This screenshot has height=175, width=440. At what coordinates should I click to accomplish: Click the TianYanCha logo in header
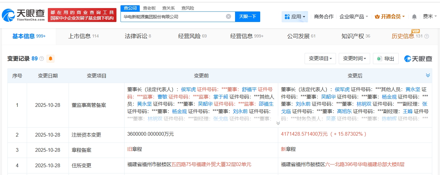[x=23, y=15]
